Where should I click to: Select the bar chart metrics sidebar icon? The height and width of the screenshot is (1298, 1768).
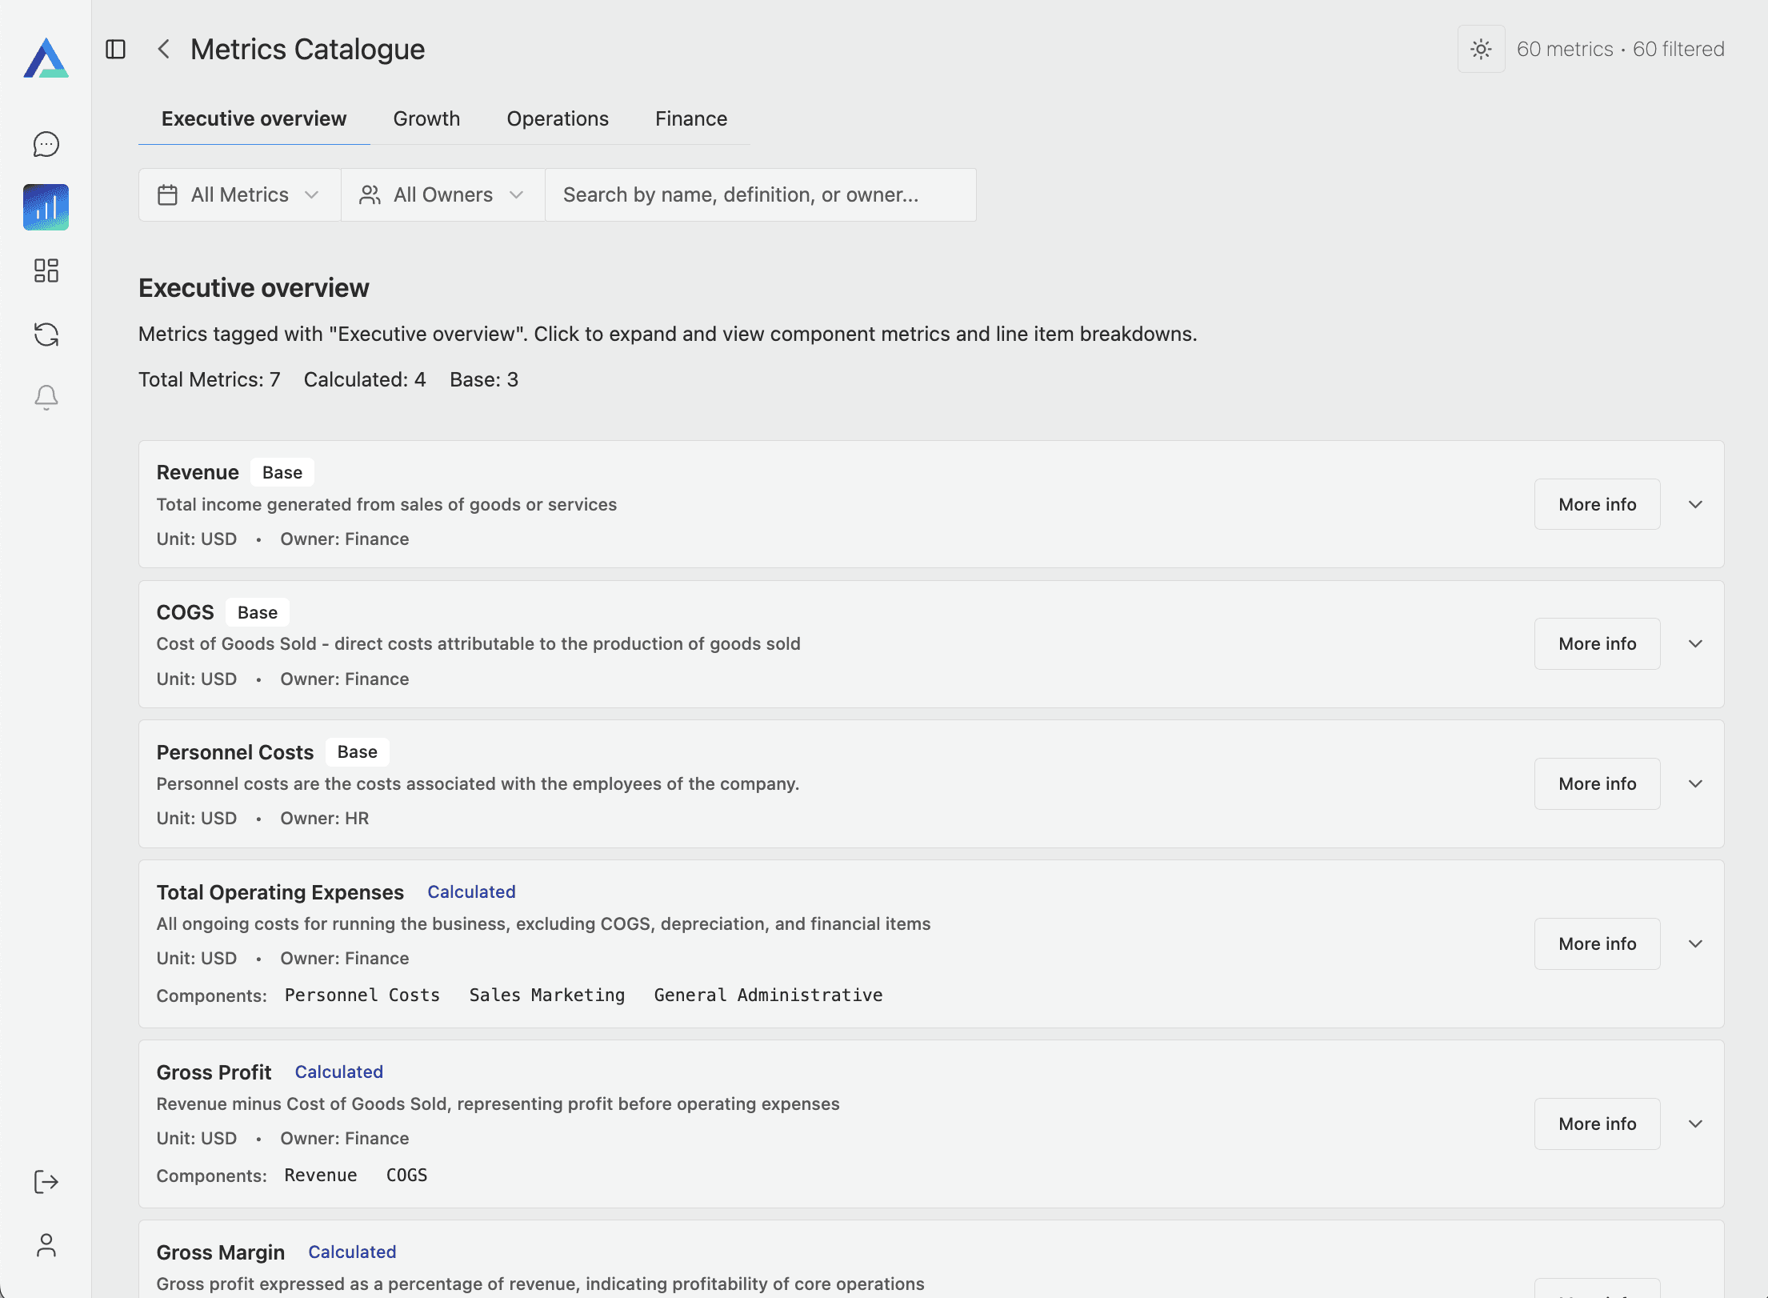coord(46,207)
